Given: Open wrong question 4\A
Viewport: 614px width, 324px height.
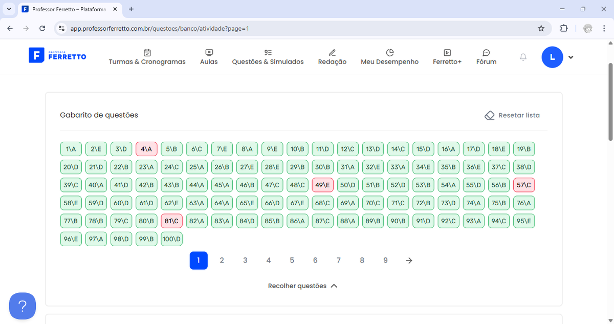Looking at the screenshot, I should coord(146,149).
